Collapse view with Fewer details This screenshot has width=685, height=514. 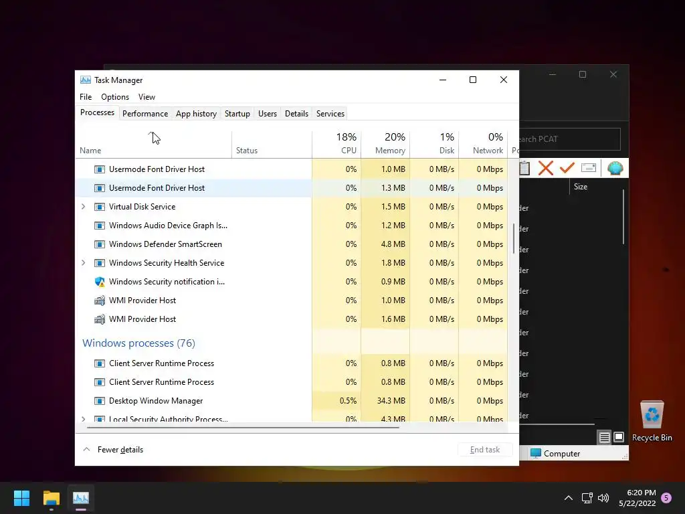click(113, 449)
